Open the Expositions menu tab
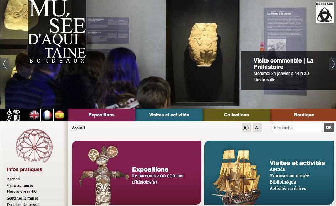 102,115
